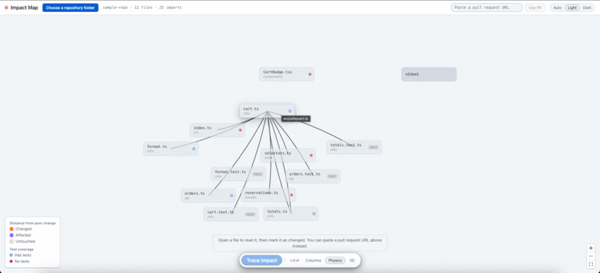
Task: Click the Has tests legend entry
Action: pos(20,255)
